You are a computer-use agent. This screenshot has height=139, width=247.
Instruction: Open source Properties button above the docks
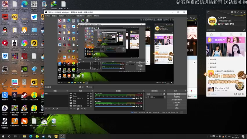coord(82,87)
